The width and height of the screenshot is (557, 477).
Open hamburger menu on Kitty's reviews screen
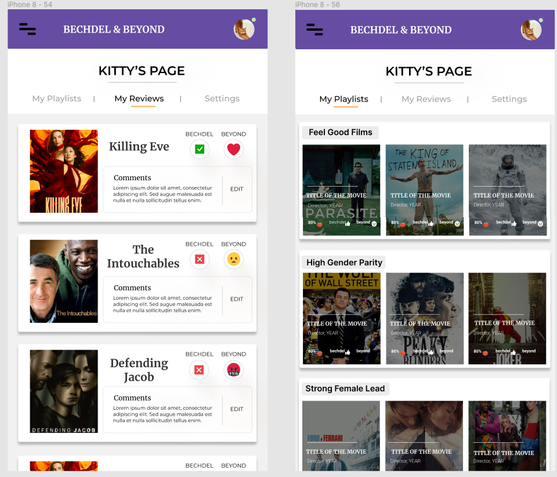(x=27, y=29)
